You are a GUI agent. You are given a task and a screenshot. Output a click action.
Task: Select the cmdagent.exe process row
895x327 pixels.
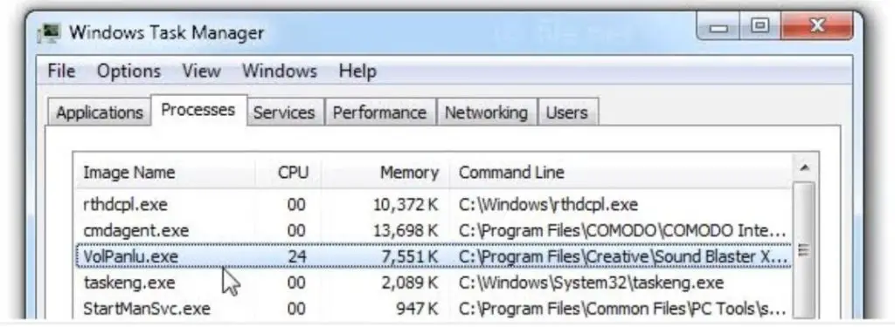pos(434,231)
